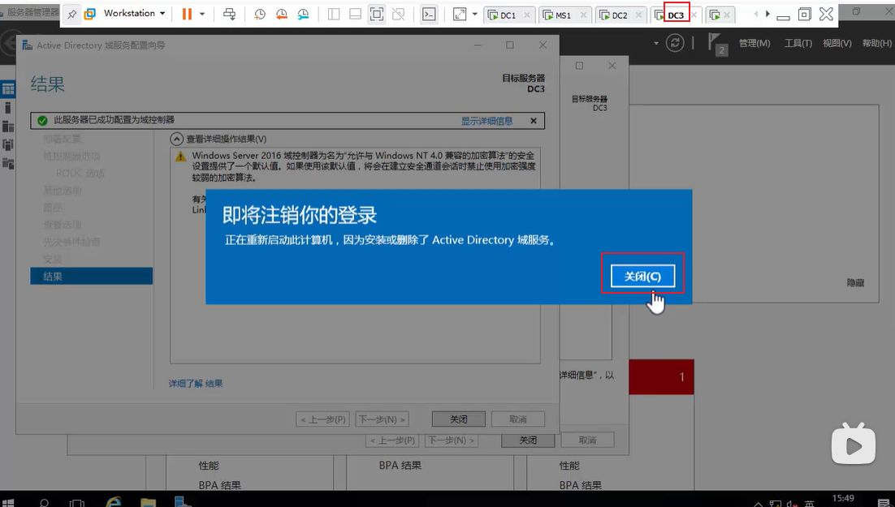Image resolution: width=895 pixels, height=507 pixels.
Task: Click the send Ctrl+Alt+Del toolbar icon
Action: coord(230,15)
